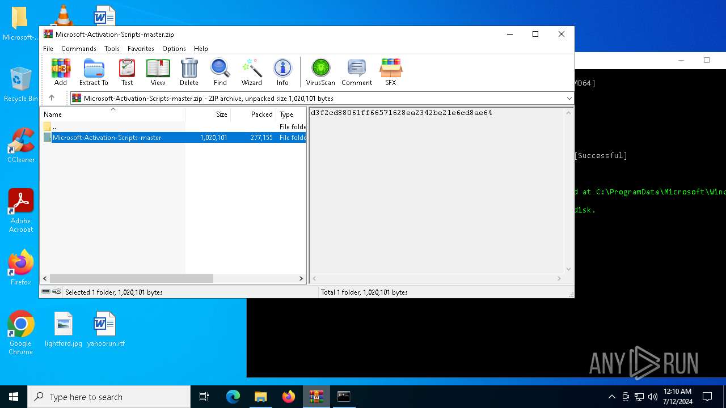The image size is (726, 408).
Task: Open the Comment tool
Action: (x=357, y=72)
